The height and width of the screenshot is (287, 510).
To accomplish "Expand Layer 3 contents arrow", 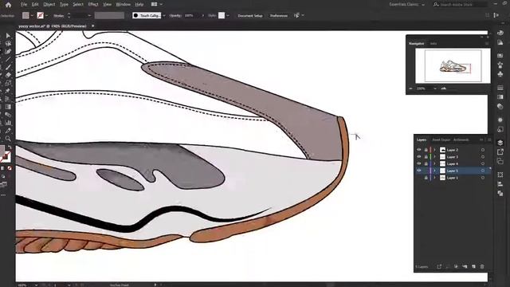I will (x=434, y=157).
